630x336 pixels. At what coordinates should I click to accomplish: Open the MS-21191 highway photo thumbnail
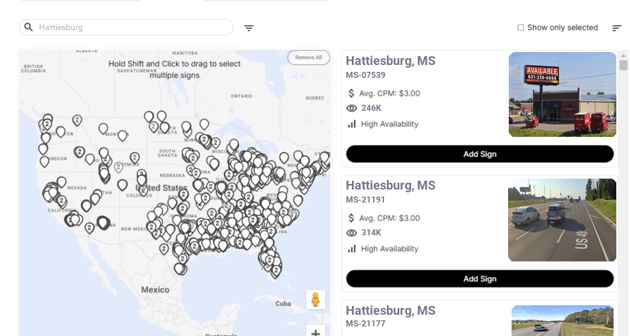tap(562, 220)
